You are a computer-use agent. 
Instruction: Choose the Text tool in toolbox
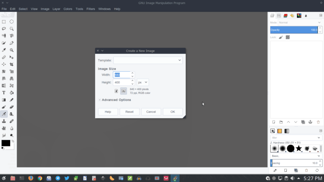point(4,93)
